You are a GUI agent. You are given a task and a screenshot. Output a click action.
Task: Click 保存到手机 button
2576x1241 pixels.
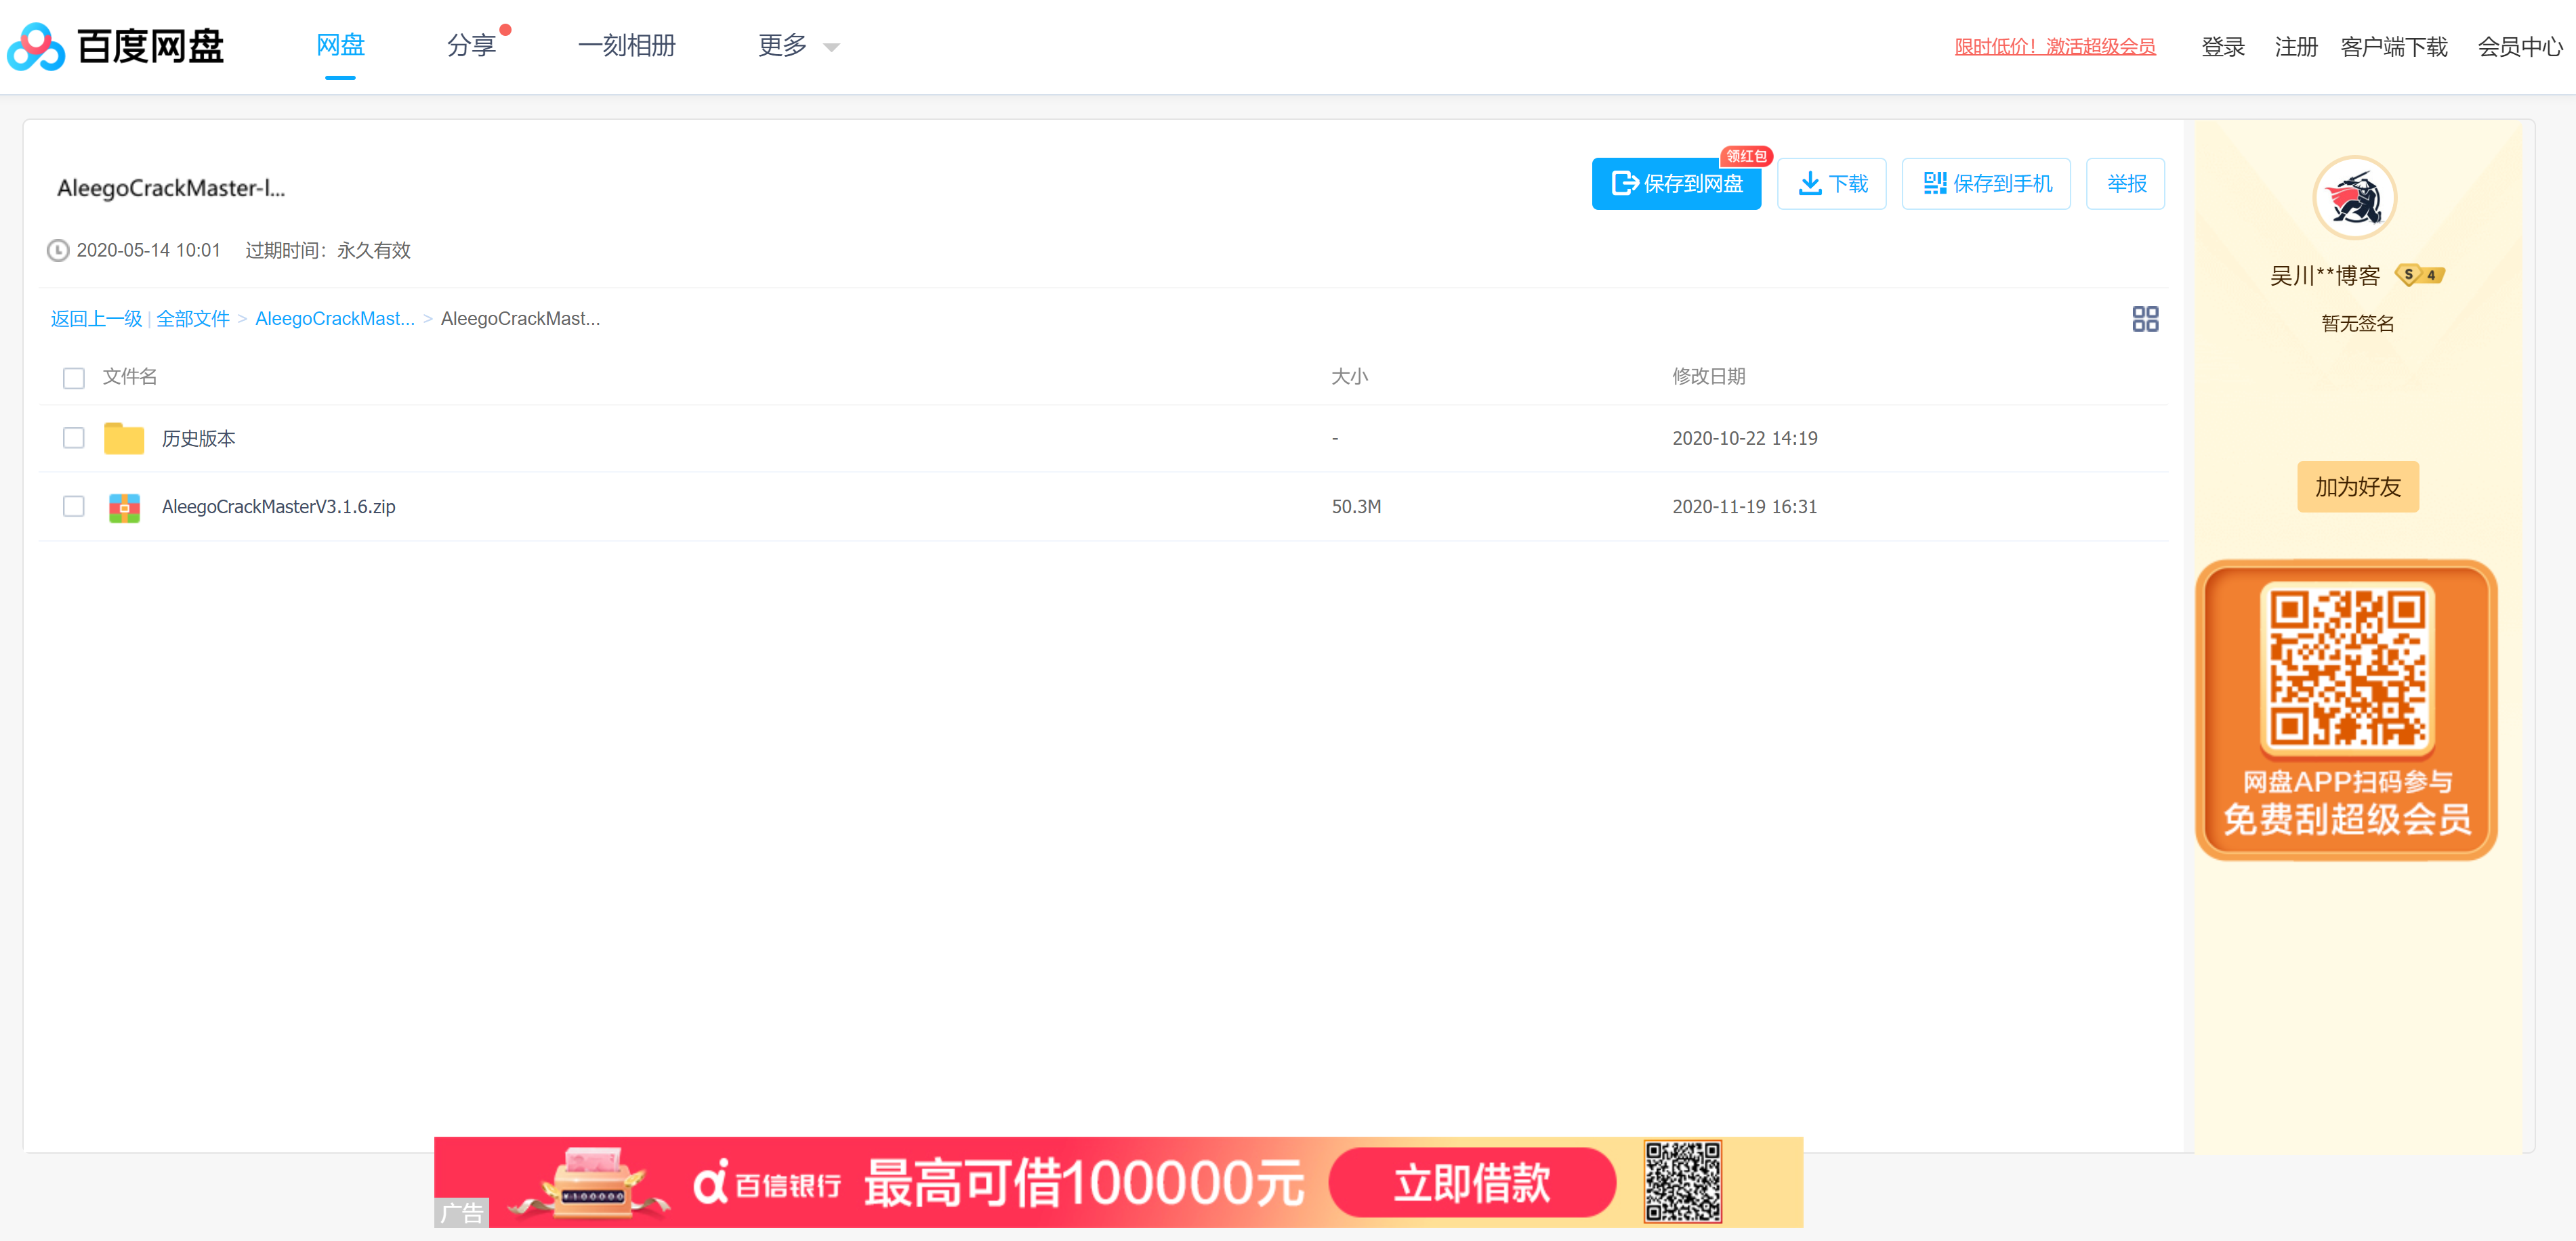(1986, 184)
